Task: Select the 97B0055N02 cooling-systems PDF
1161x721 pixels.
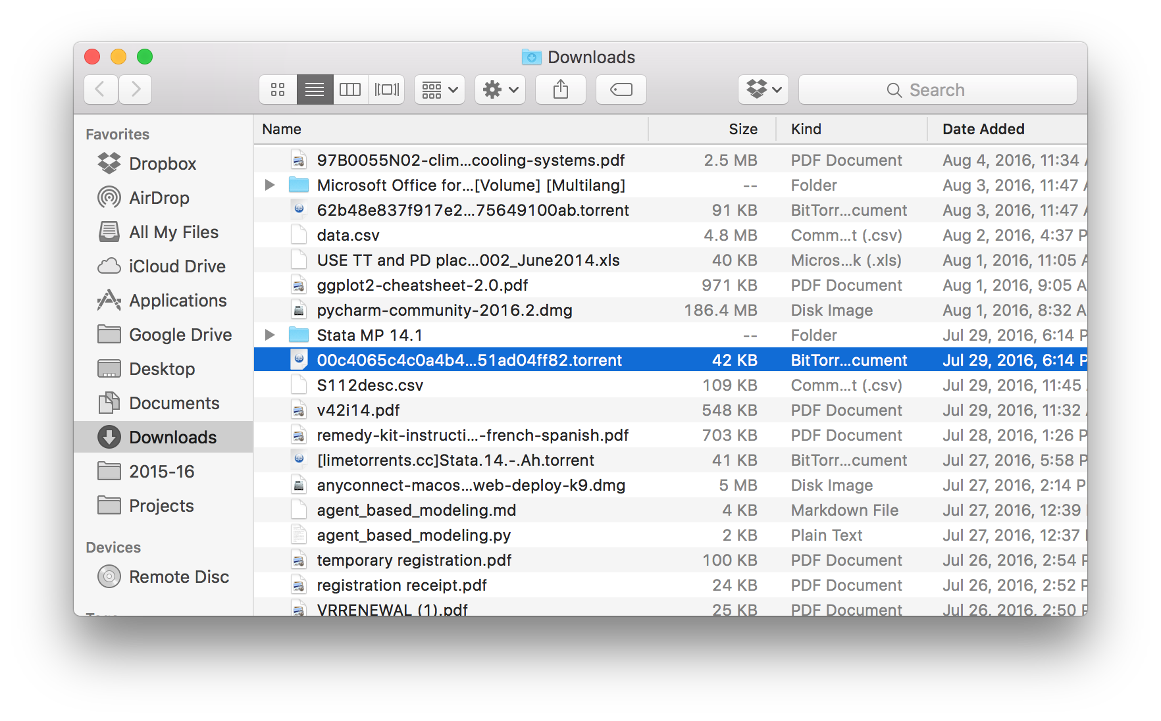Action: point(671,161)
